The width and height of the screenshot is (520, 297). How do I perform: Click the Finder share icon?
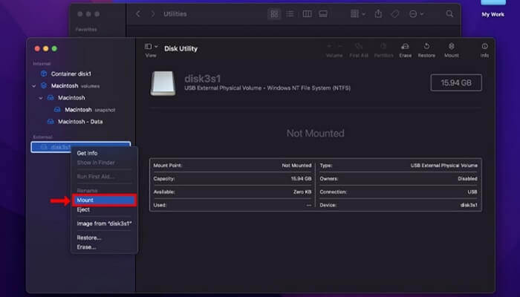pyautogui.click(x=378, y=13)
